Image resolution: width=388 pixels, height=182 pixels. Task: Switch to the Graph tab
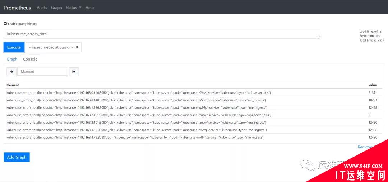click(x=12, y=59)
